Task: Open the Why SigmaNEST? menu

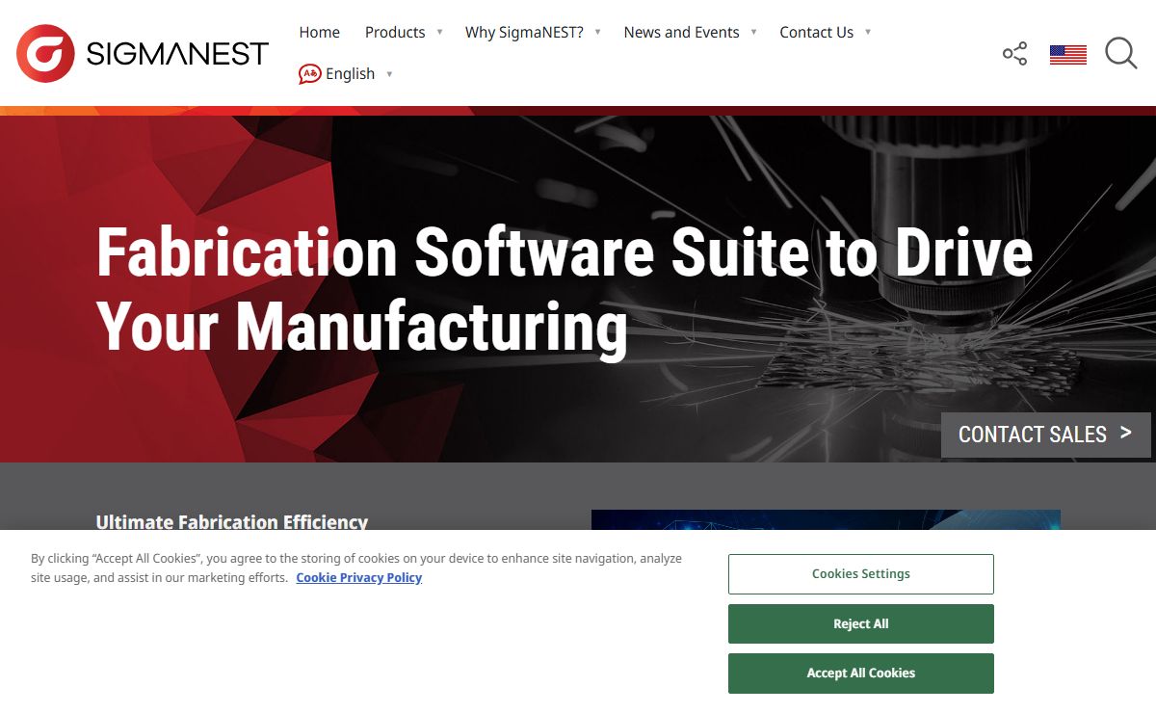Action: pos(524,32)
